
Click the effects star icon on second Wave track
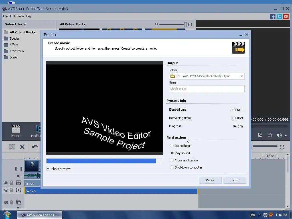pos(19,190)
